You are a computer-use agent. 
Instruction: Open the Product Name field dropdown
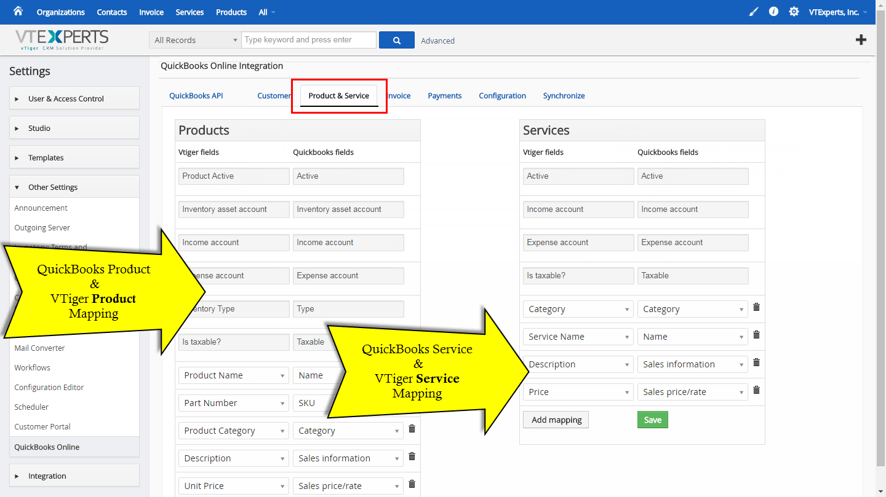(233, 375)
